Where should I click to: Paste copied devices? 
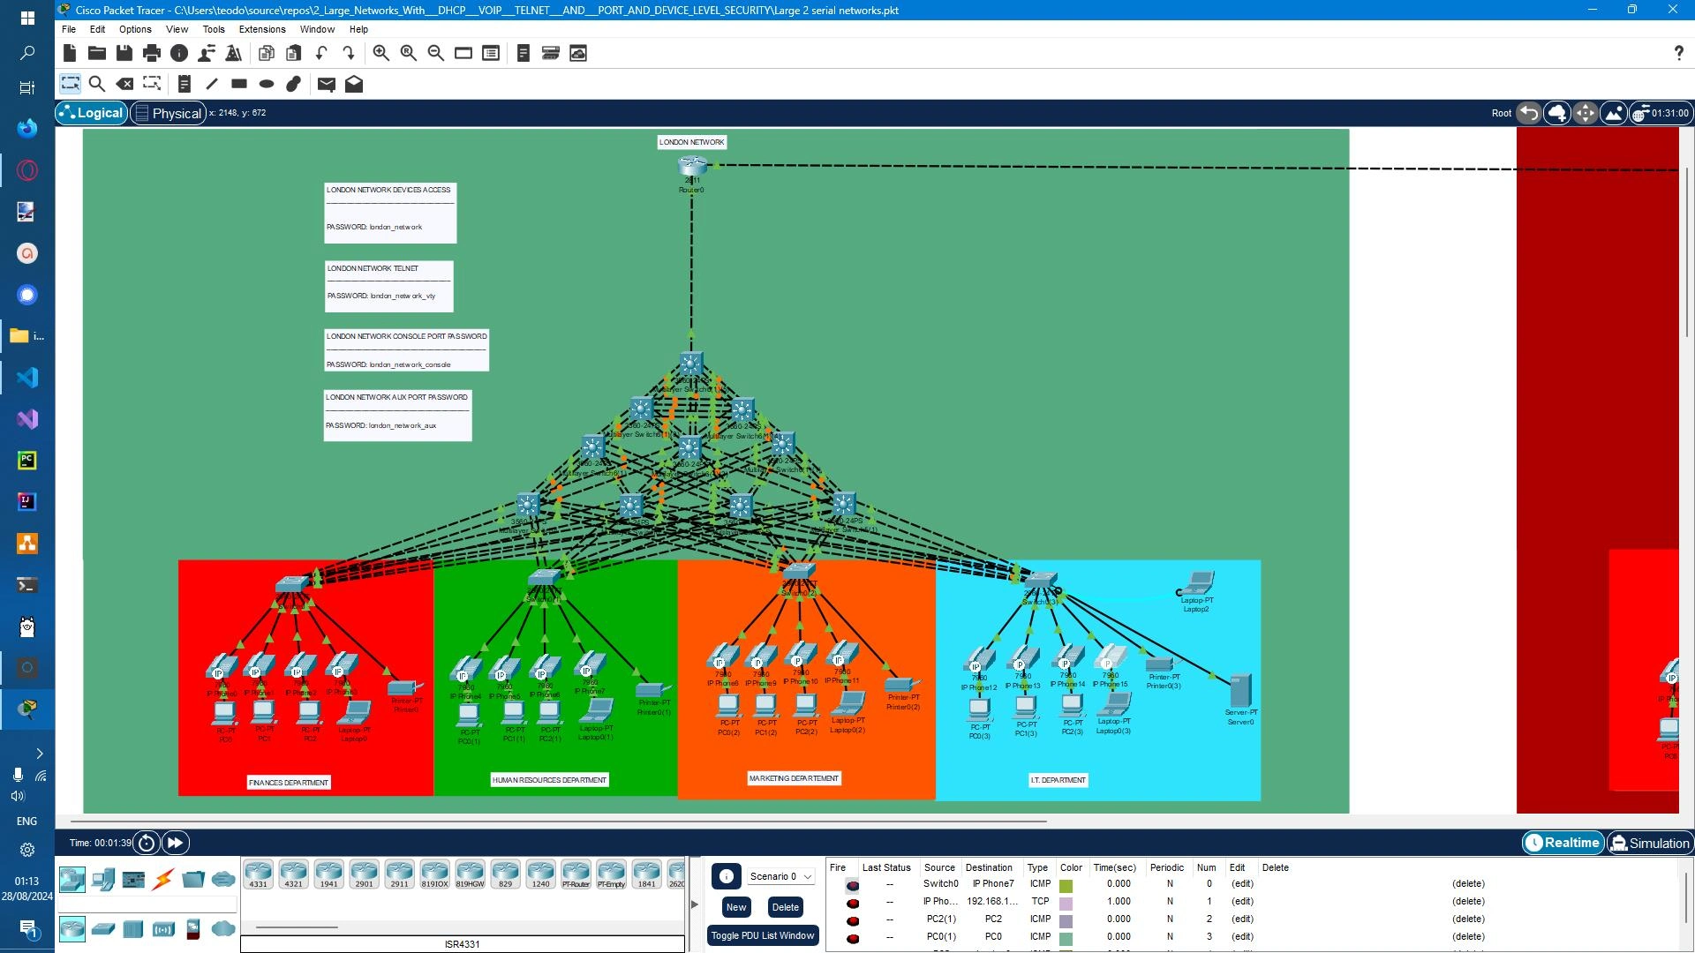294,53
